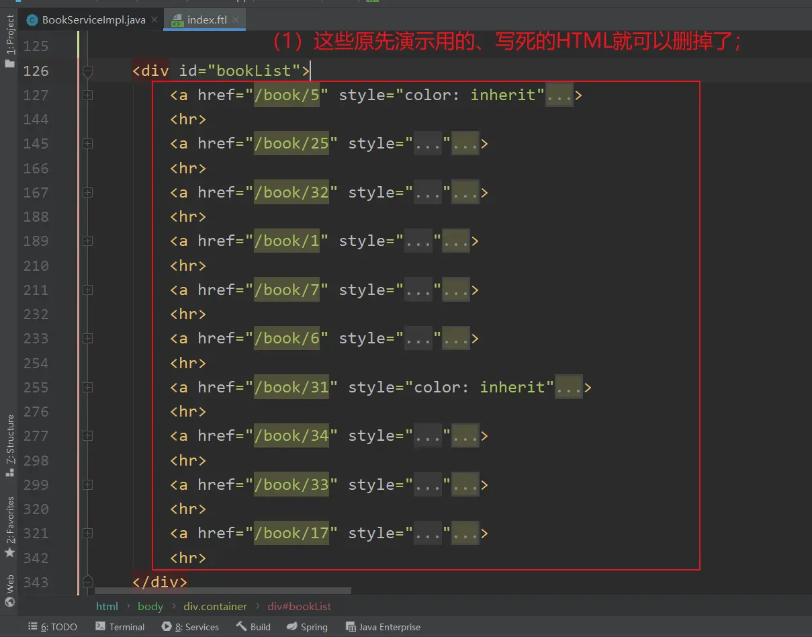Open the Terminal panel
812x637 pixels.
(120, 627)
